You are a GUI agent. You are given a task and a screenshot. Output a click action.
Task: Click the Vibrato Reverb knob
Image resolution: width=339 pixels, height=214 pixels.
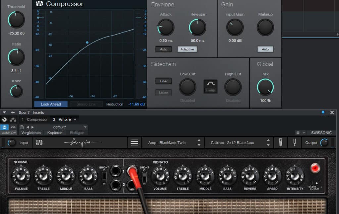[x=250, y=176]
